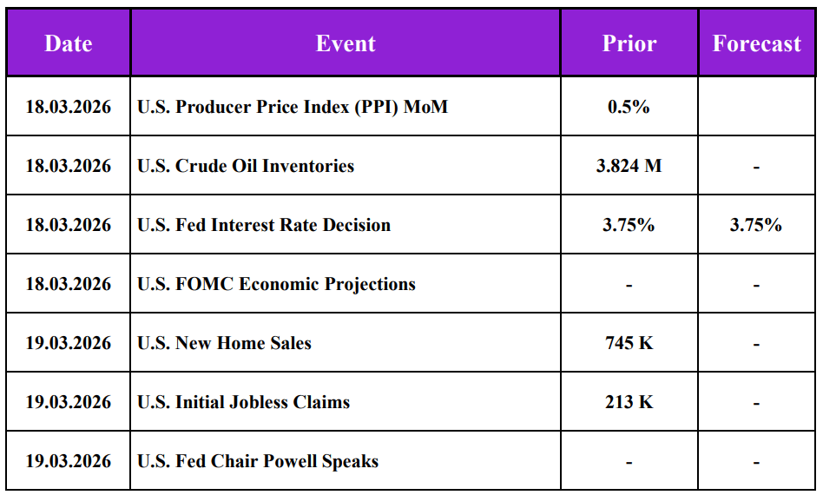The height and width of the screenshot is (495, 823).
Task: Click the U.S. Fed Interest Rate Decision event
Action: pos(264,225)
